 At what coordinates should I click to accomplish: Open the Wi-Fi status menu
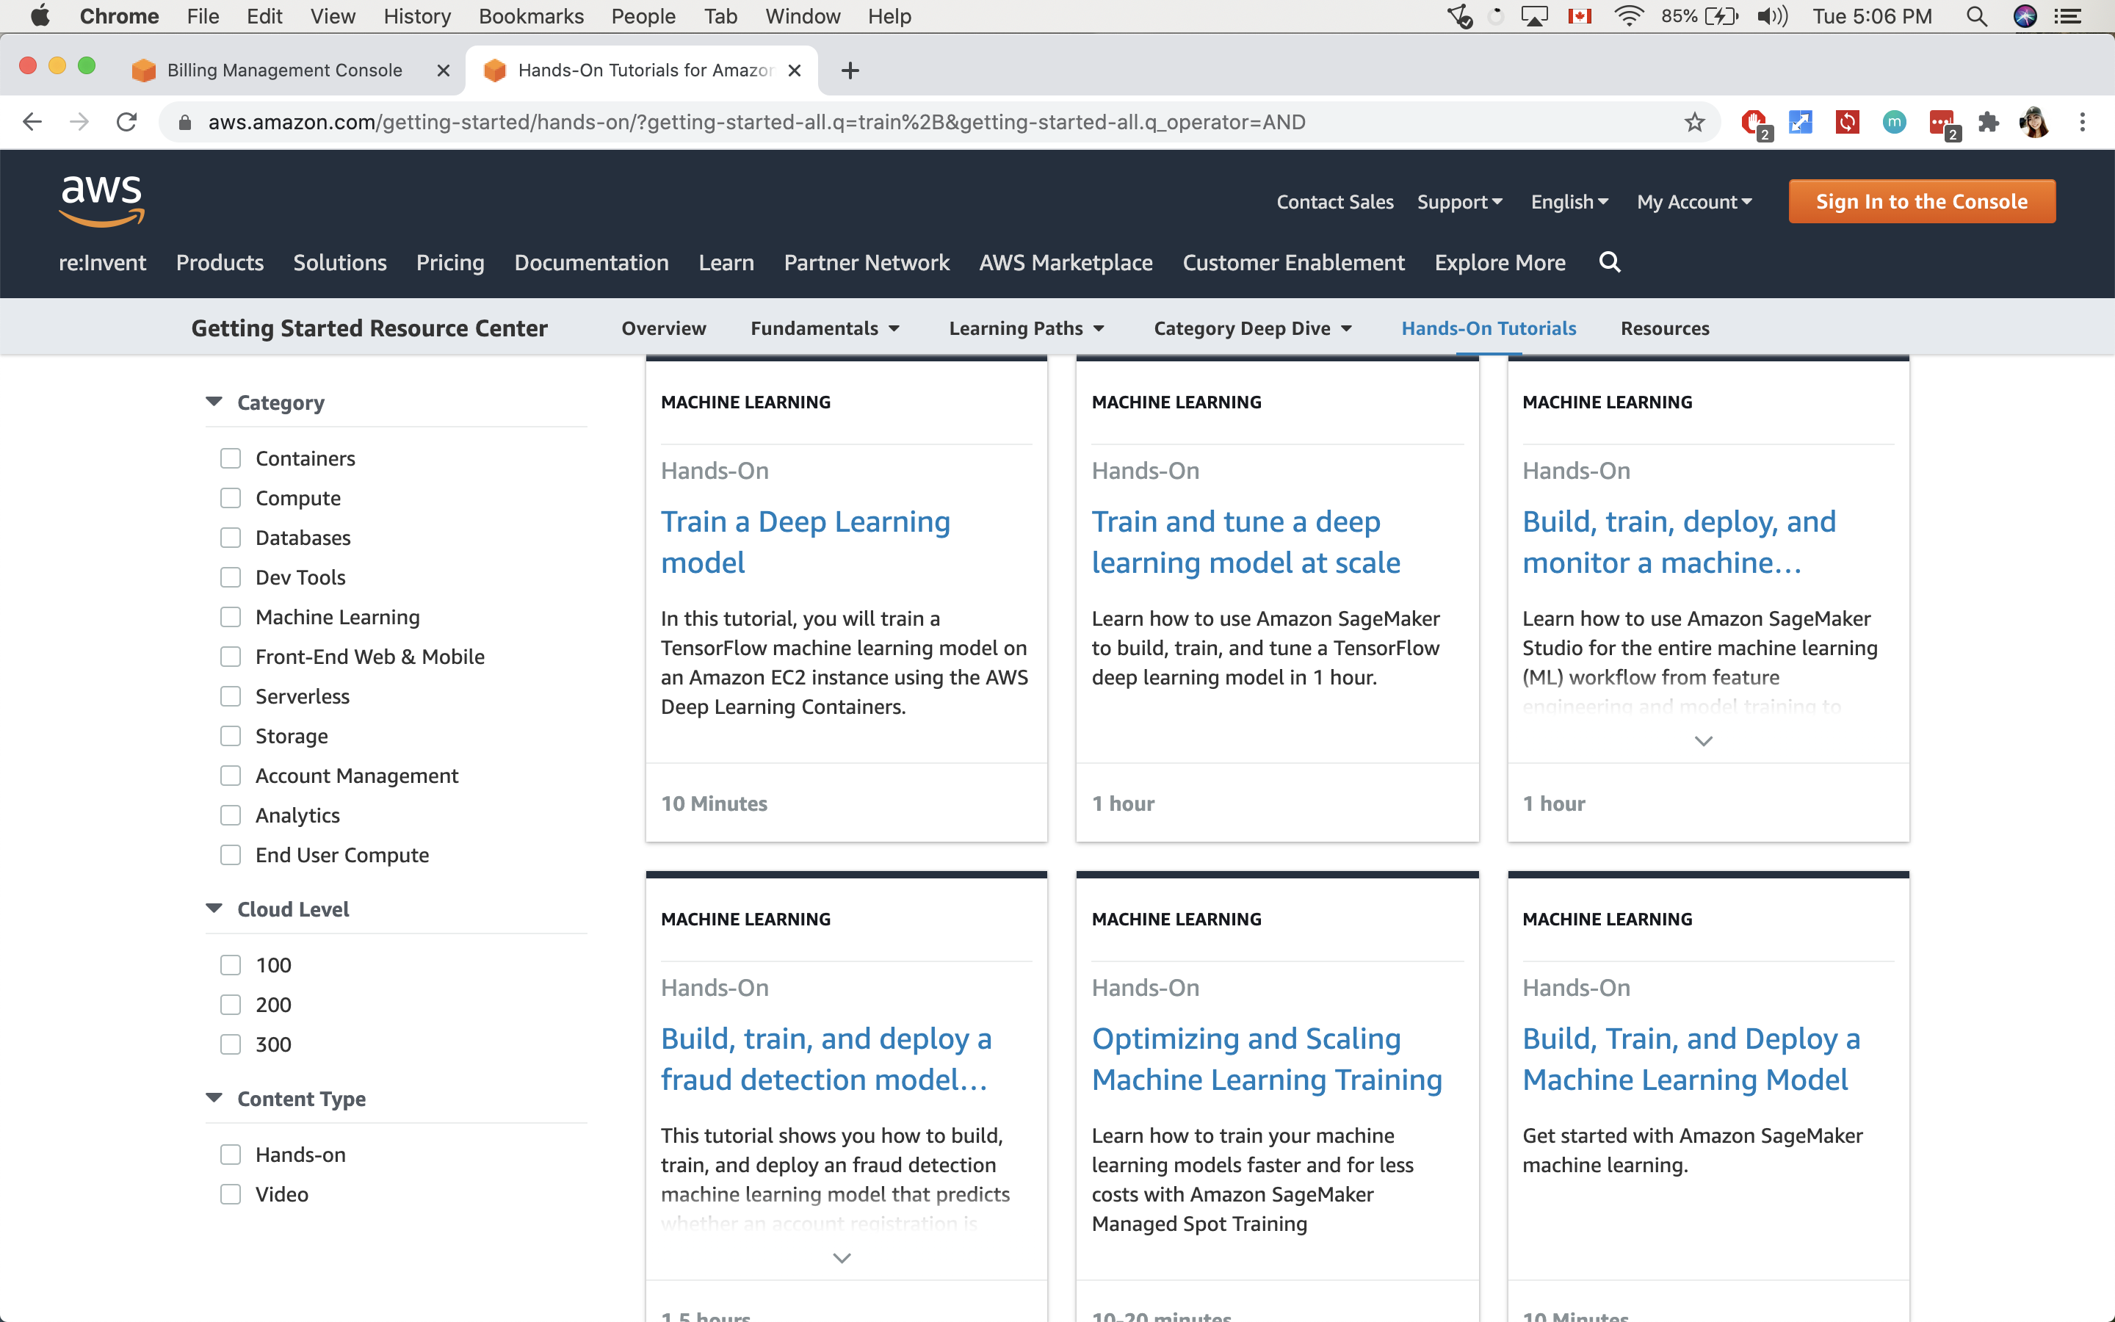[1628, 17]
